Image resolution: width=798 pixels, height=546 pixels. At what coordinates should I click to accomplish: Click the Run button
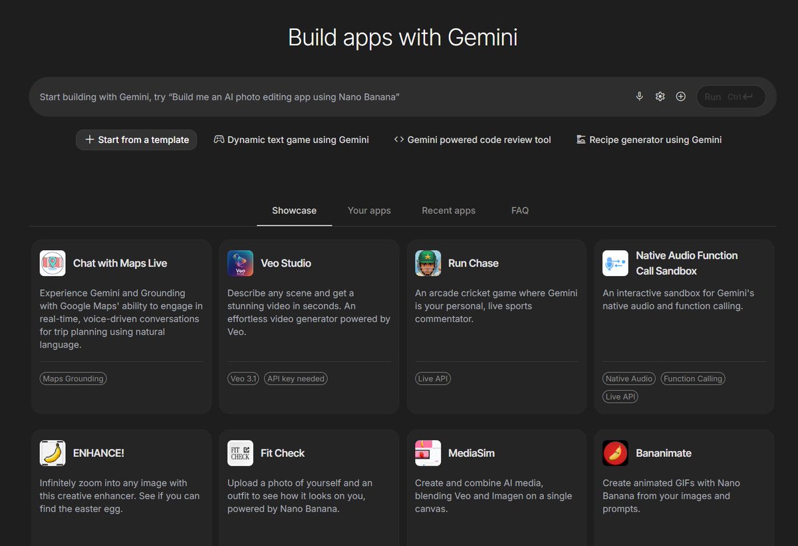tap(731, 96)
